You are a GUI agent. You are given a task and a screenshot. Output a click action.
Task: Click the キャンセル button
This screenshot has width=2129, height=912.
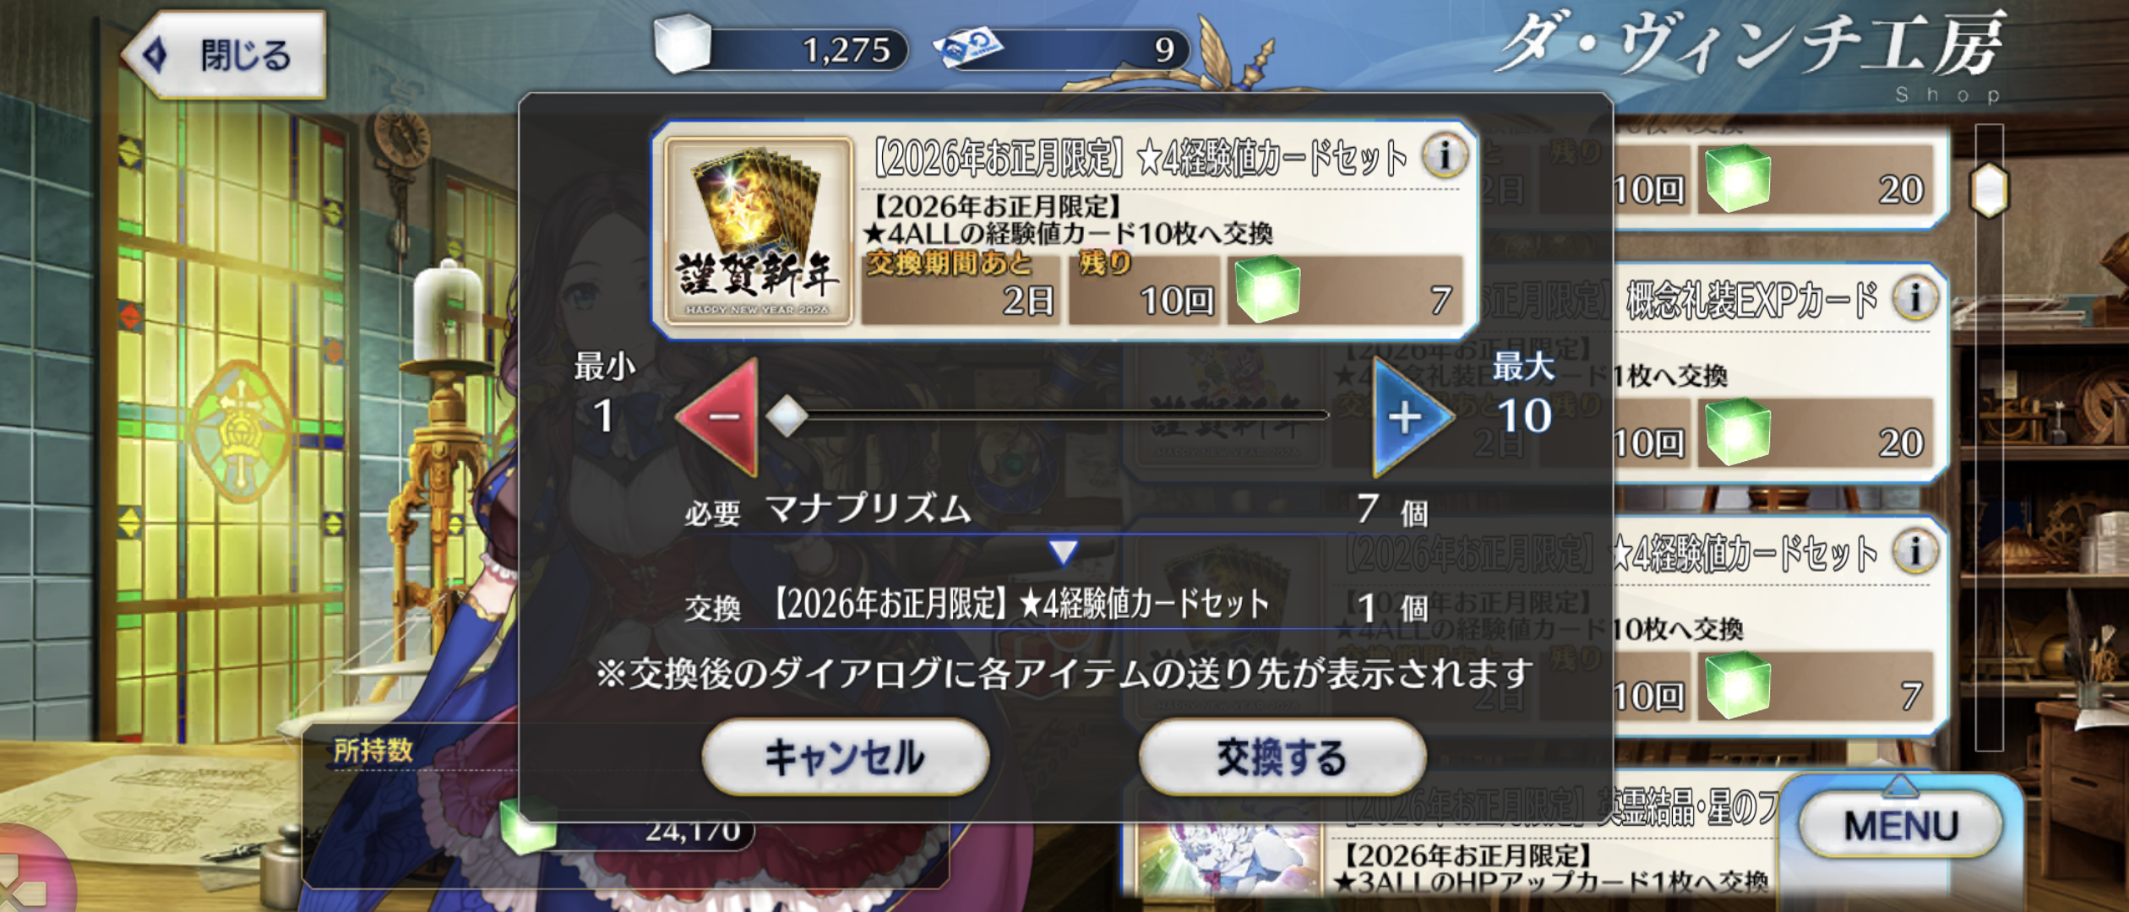(x=845, y=757)
